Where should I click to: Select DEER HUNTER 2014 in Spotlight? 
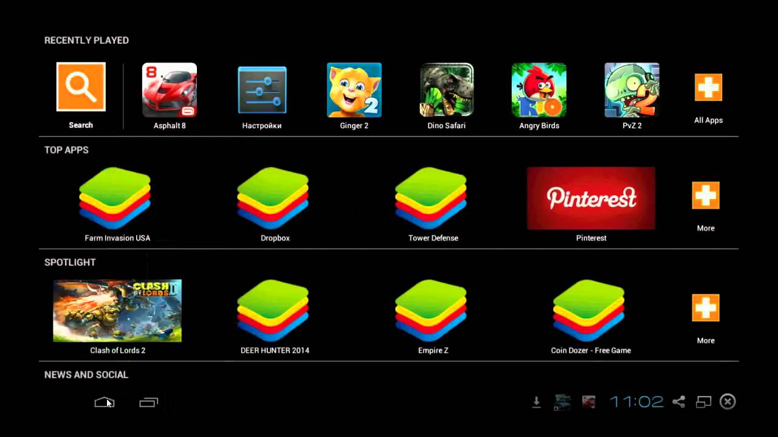(x=273, y=311)
